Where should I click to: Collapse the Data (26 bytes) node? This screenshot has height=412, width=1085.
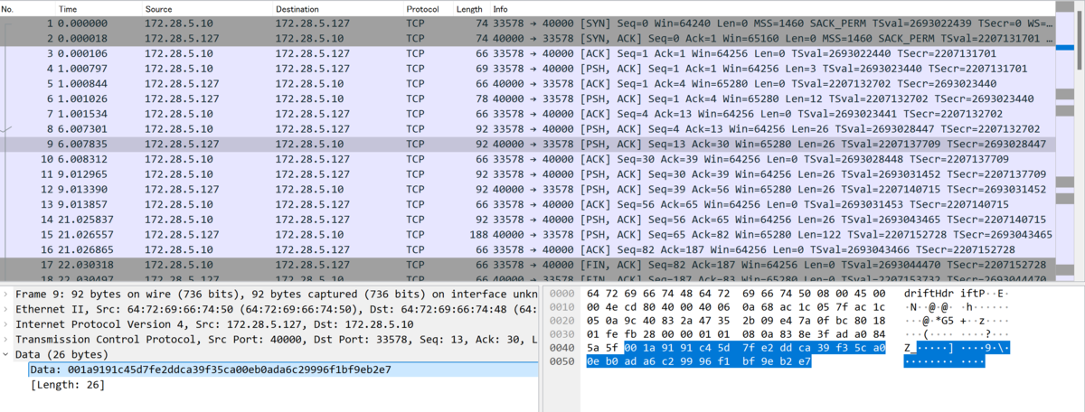pos(7,355)
